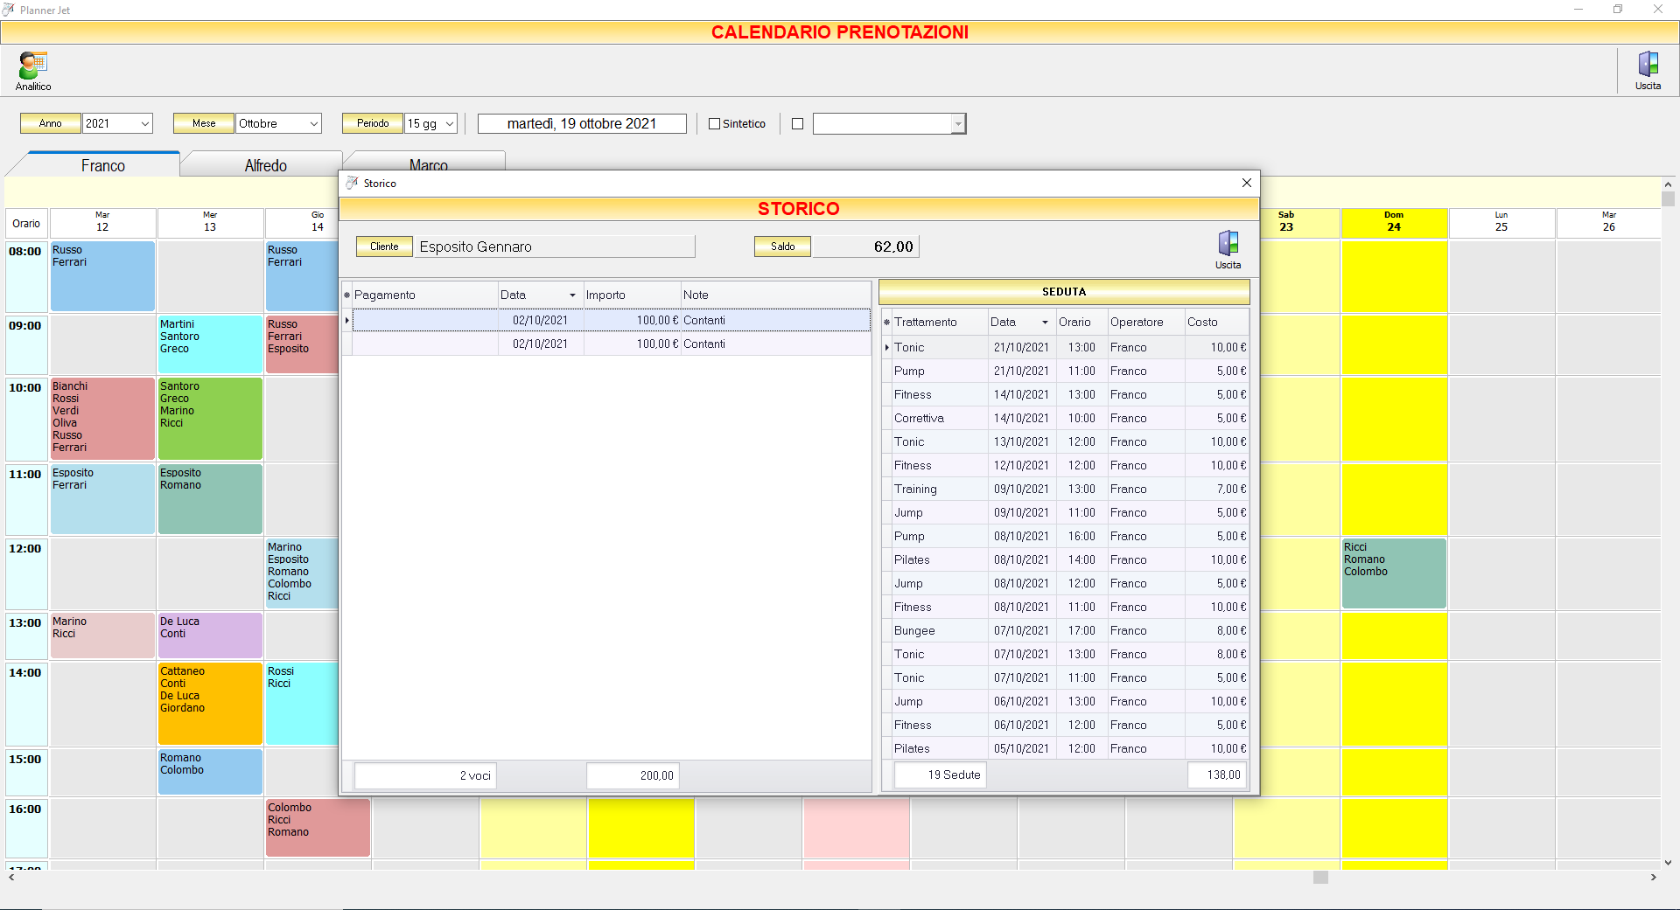This screenshot has width=1680, height=910.
Task: Select the Russo Ferrari 08:00 booking on Mar 12
Action: coord(102,276)
